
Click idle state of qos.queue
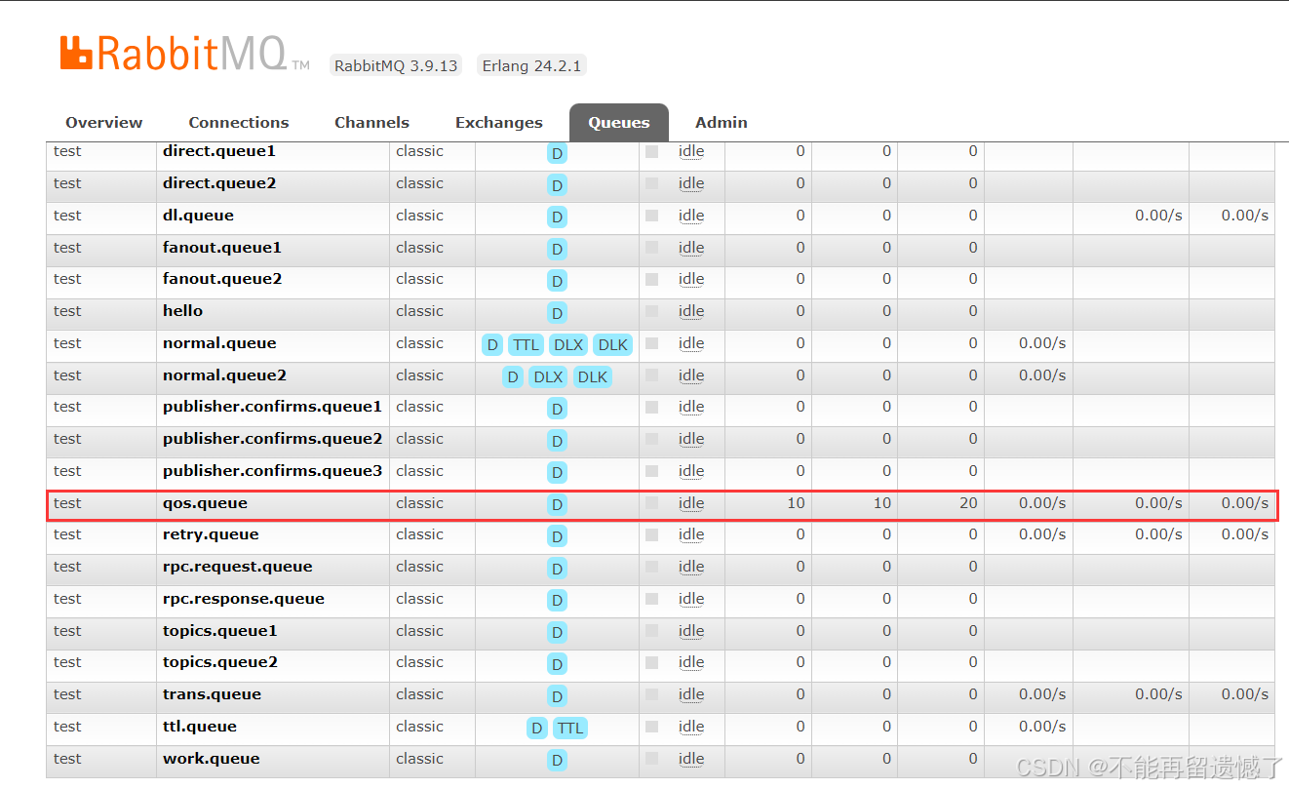691,503
